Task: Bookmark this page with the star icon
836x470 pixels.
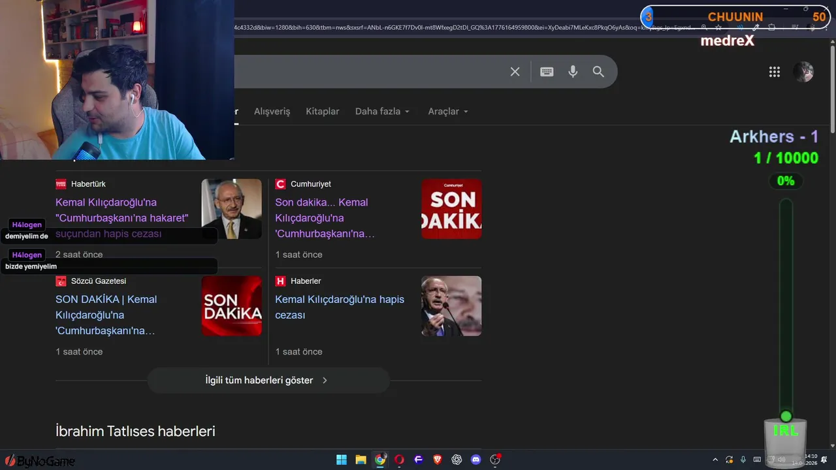Action: click(x=718, y=27)
